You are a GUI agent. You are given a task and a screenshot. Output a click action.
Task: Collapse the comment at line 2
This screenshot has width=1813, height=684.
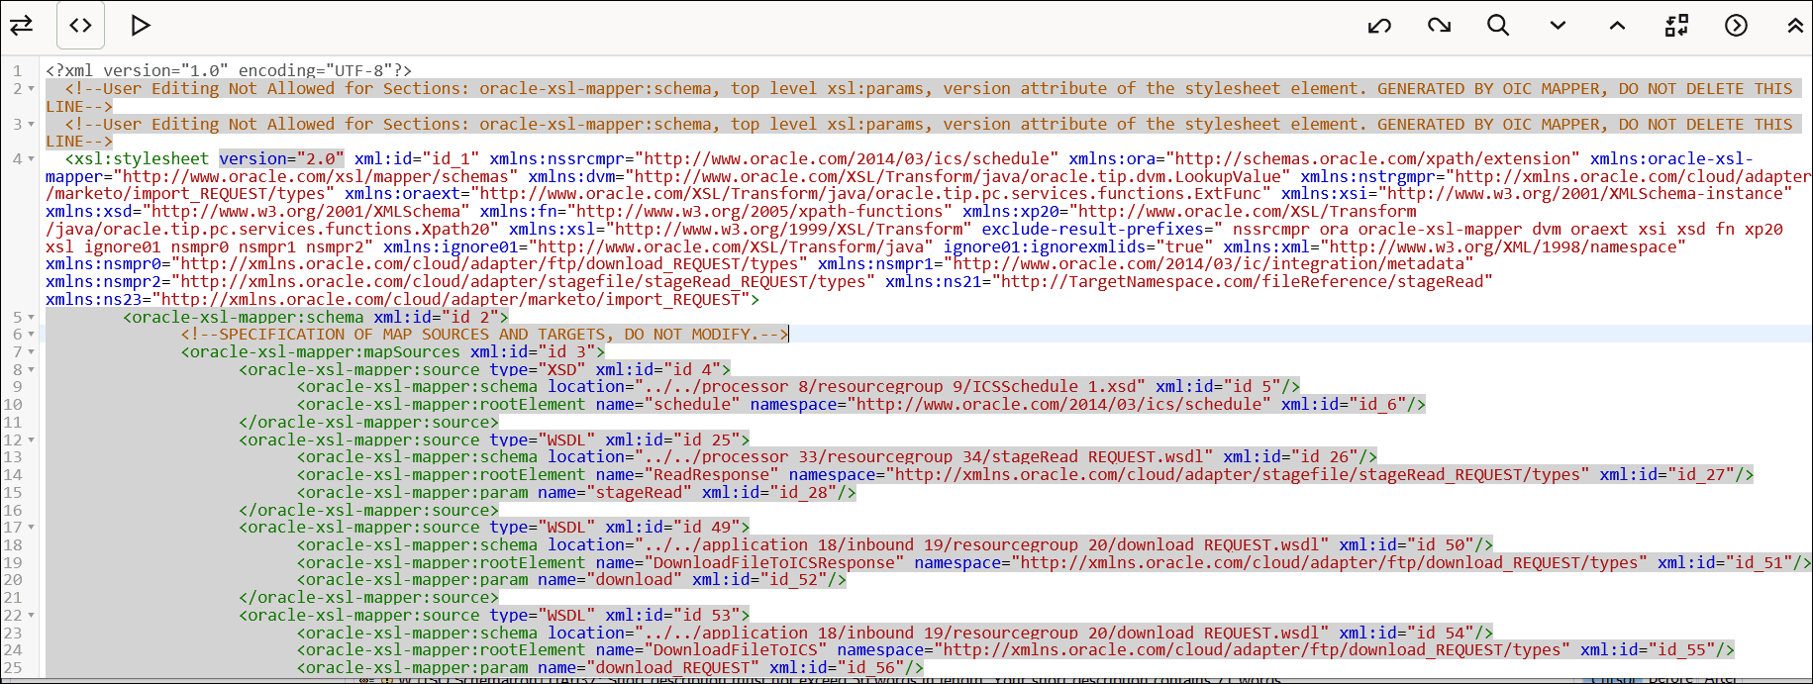point(32,89)
